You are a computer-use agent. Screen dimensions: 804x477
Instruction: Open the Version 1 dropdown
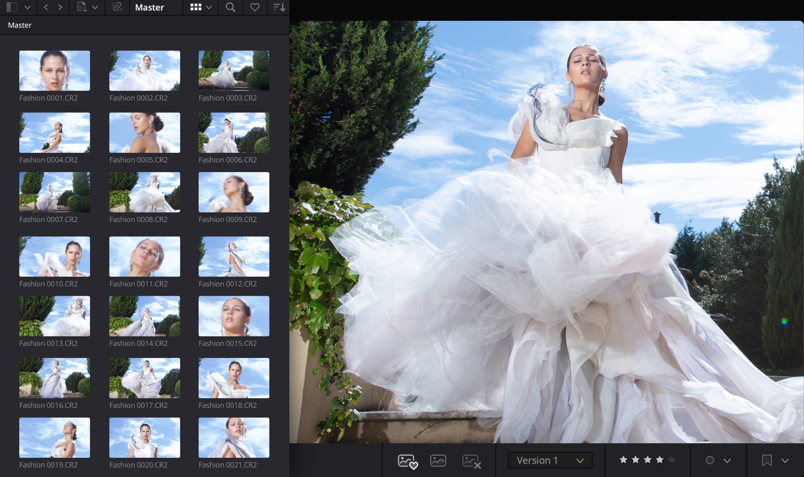(549, 460)
